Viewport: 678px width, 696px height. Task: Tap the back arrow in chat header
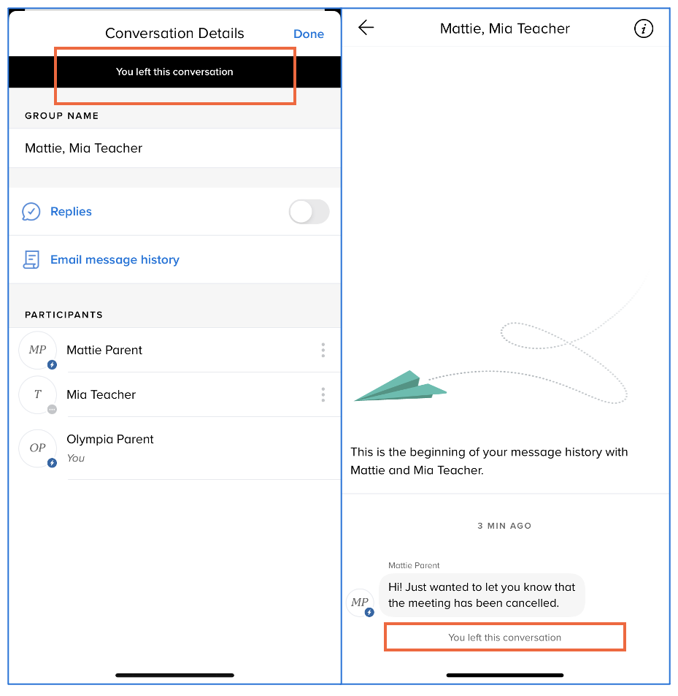(x=366, y=28)
